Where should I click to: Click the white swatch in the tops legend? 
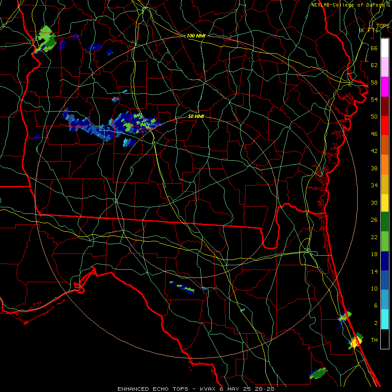(x=385, y=48)
